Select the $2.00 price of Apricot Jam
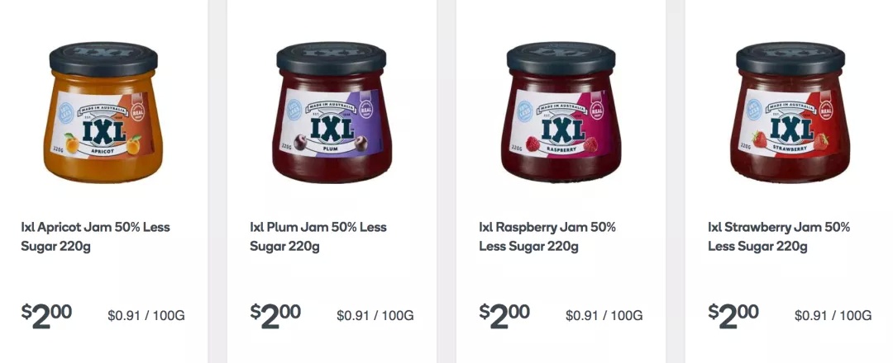Screen dimensions: 893x363 tap(46, 315)
